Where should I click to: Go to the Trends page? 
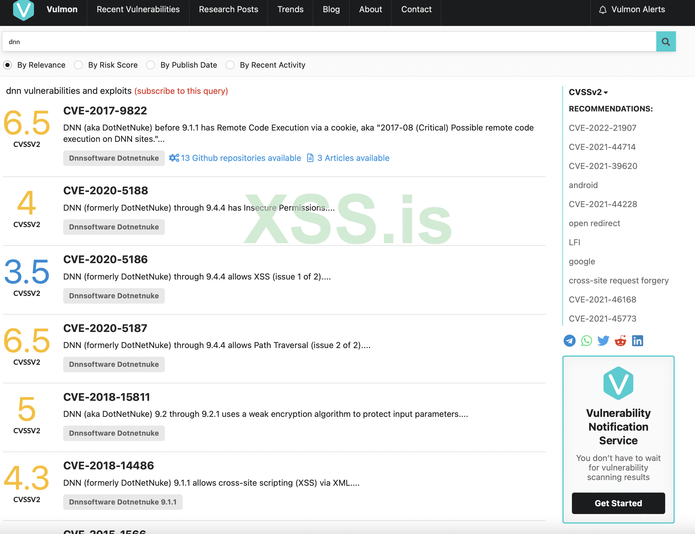coord(290,10)
